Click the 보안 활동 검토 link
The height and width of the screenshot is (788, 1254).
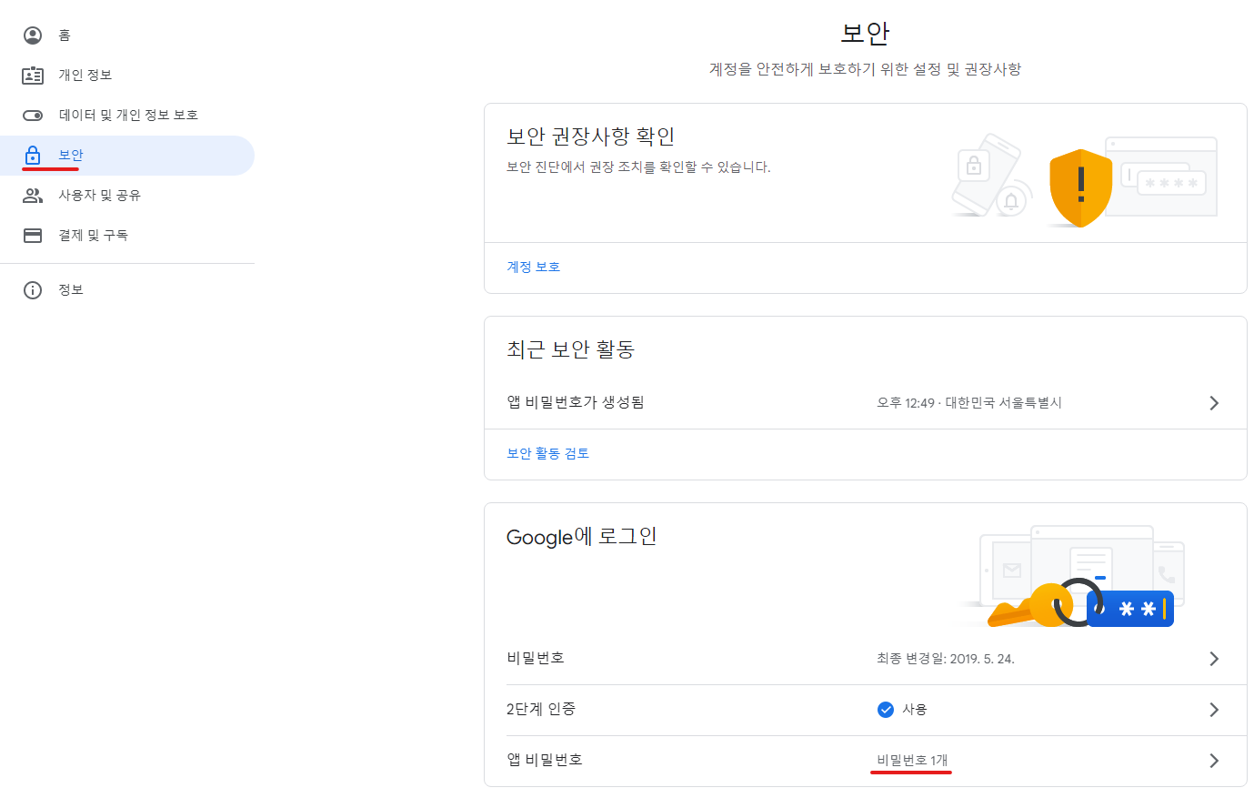click(x=548, y=453)
